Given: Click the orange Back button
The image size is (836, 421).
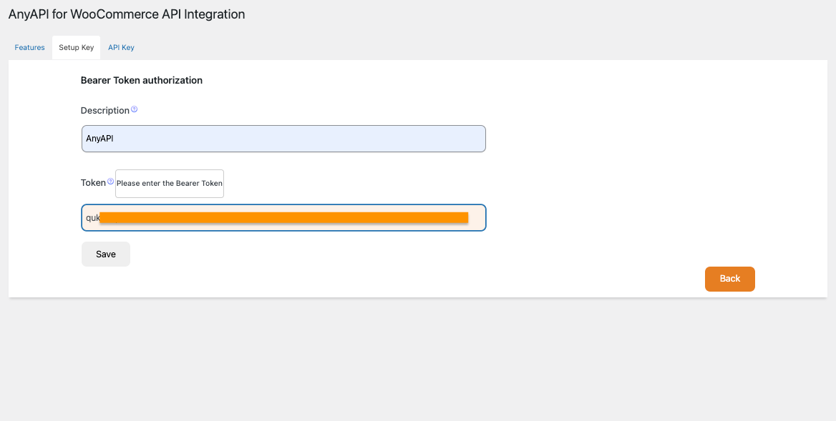Looking at the screenshot, I should 729,279.
